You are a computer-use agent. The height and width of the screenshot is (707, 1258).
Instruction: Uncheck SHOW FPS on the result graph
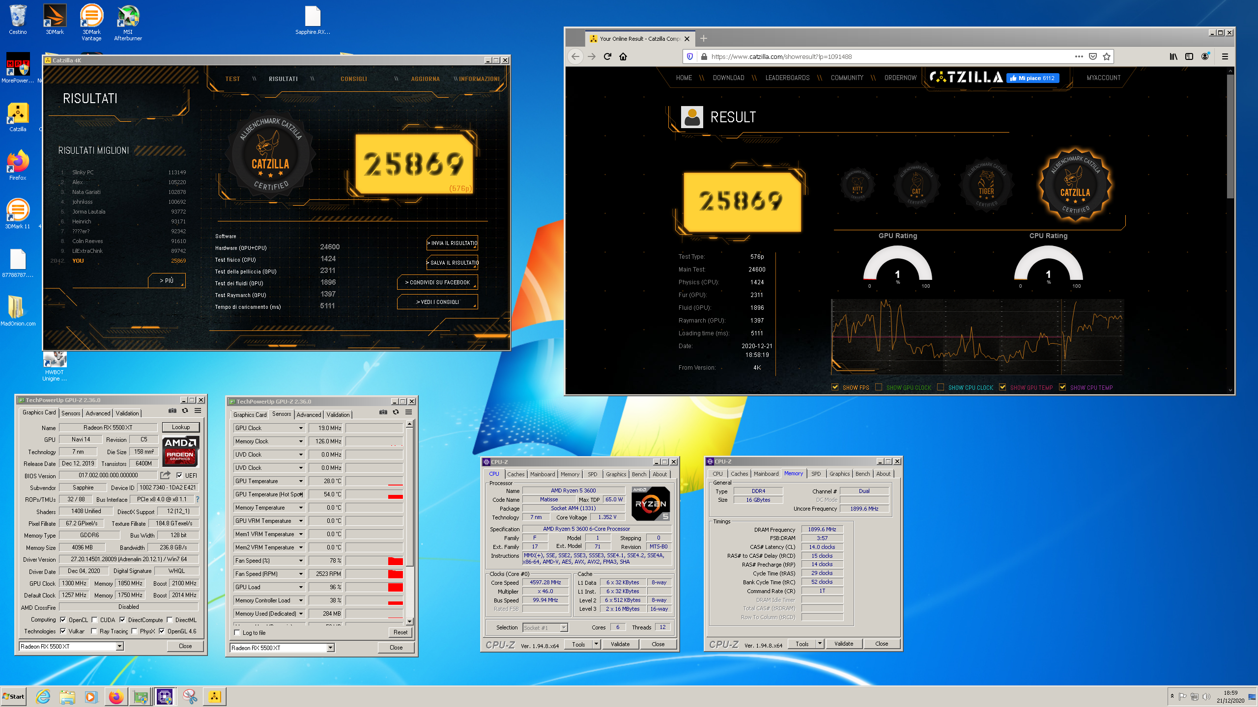pyautogui.click(x=835, y=387)
